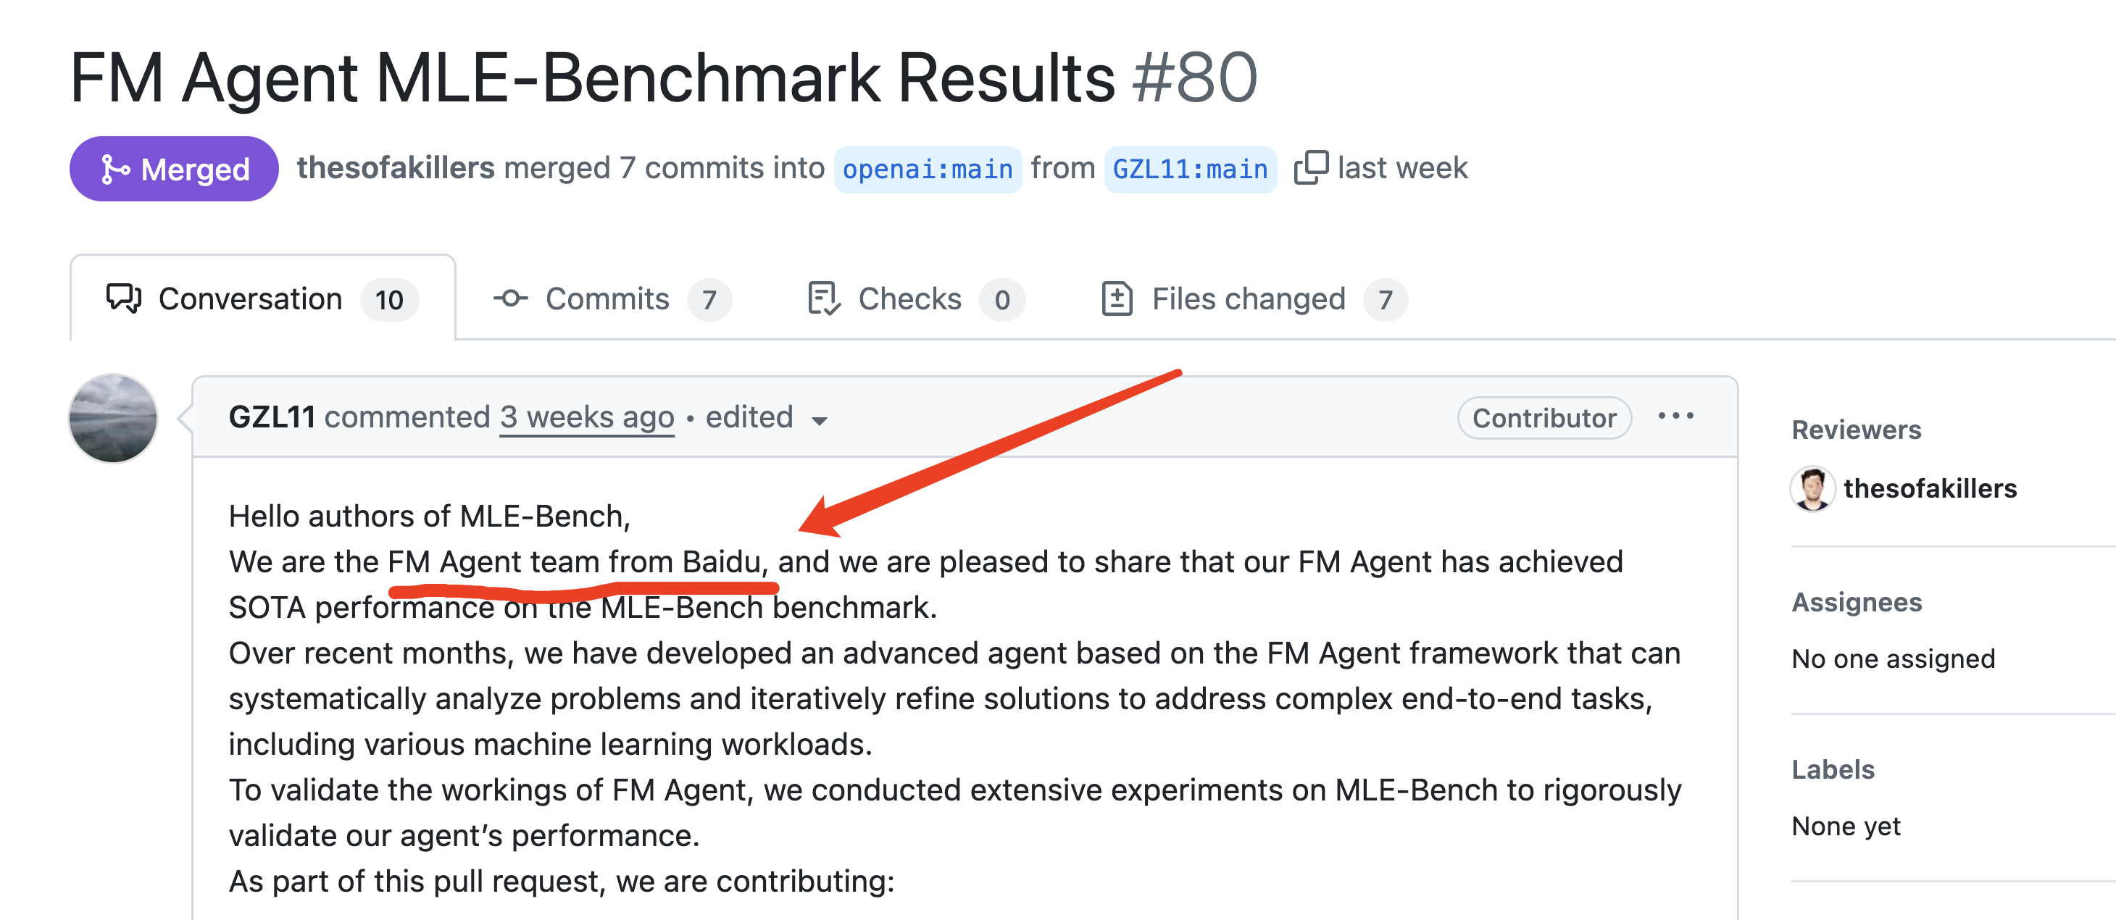
Task: Select the Conversation tab
Action: click(x=251, y=298)
